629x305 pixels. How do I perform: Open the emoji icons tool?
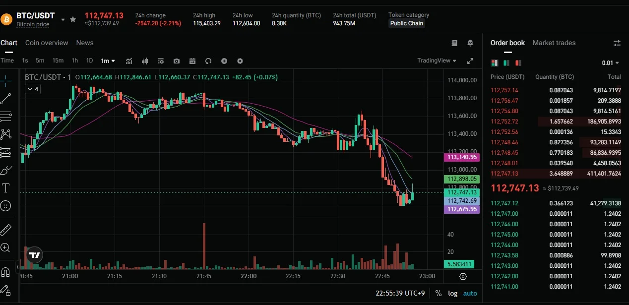[6, 205]
